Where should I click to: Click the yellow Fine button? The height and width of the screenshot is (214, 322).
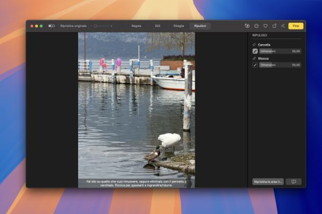[x=296, y=26]
